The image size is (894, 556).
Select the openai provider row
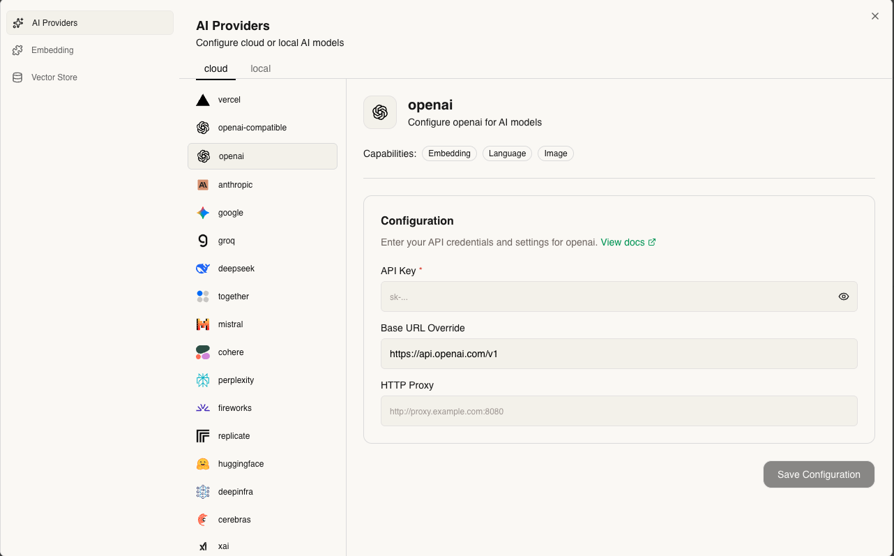click(x=262, y=156)
